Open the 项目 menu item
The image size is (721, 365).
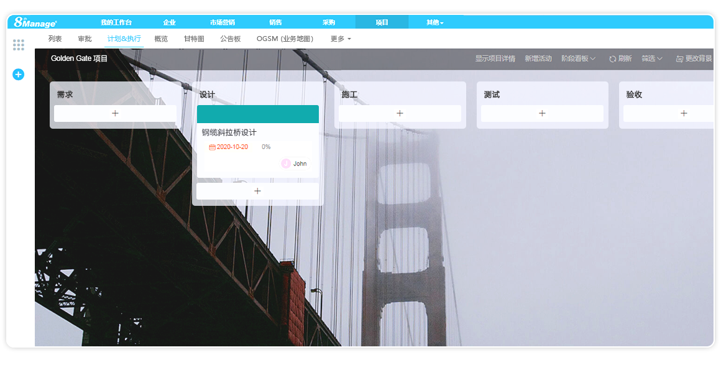click(382, 22)
